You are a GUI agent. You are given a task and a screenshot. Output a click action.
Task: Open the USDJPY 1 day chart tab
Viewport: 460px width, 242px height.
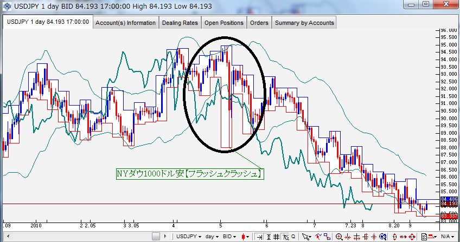pyautogui.click(x=48, y=22)
